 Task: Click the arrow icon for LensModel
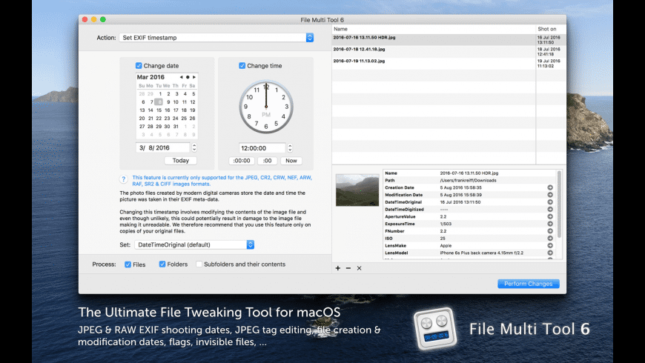pos(550,253)
